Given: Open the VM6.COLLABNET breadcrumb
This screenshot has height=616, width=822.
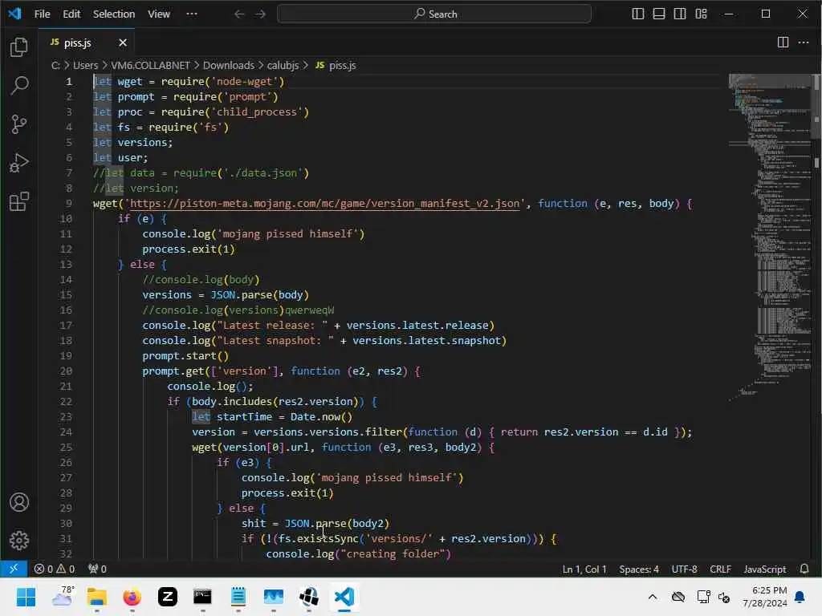Looking at the screenshot, I should point(150,66).
